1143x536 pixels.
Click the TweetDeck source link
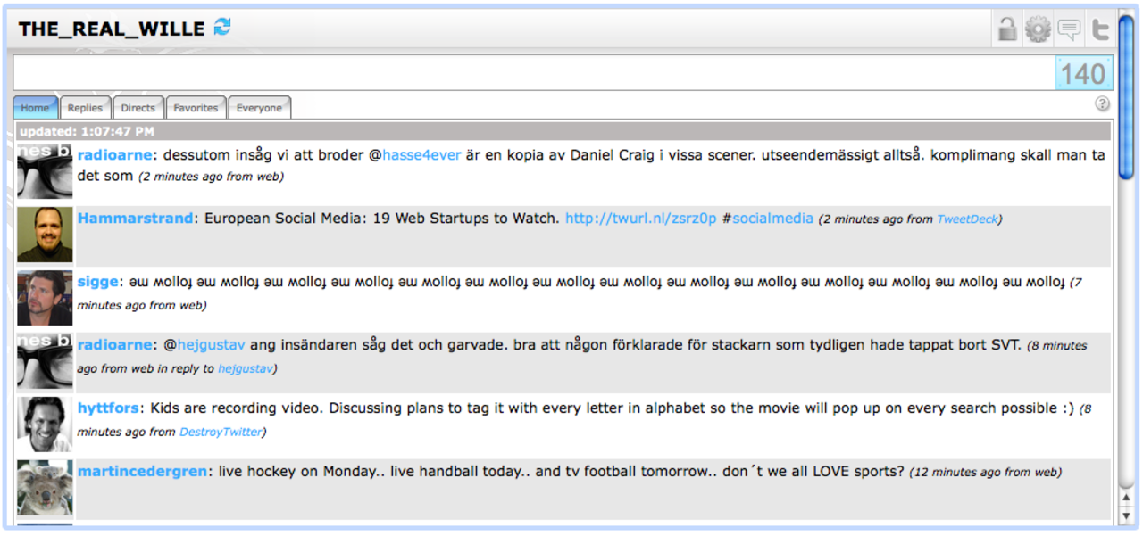967,219
